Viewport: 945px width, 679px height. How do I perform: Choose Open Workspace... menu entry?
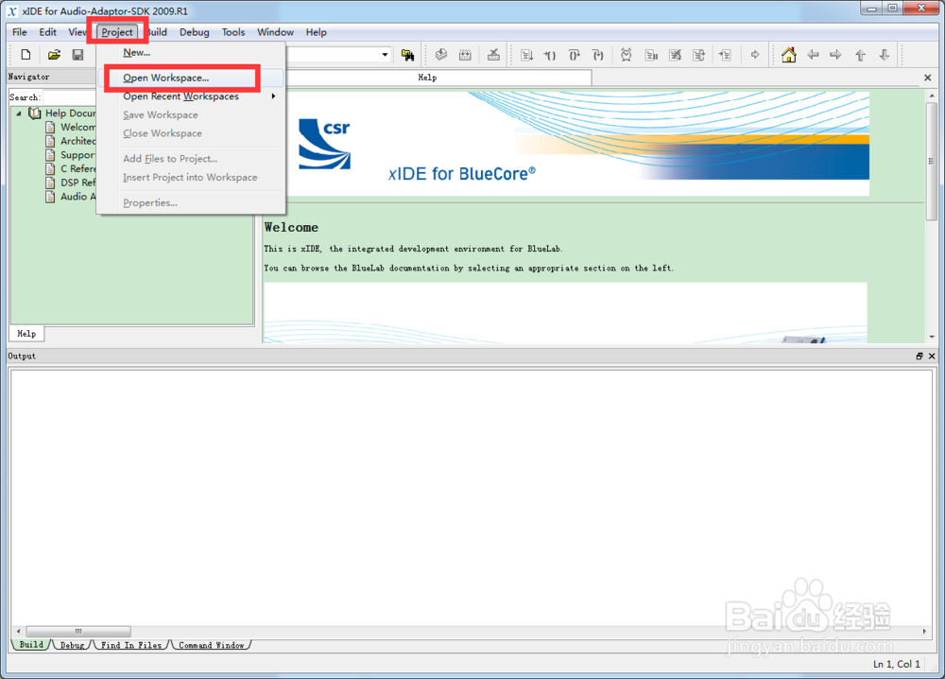[x=191, y=78]
